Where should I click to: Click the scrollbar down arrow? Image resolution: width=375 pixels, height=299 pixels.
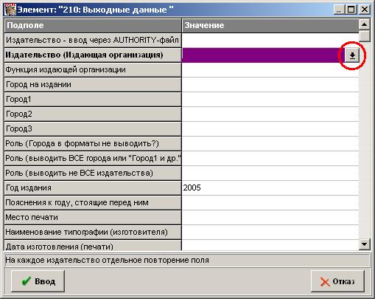(365, 244)
